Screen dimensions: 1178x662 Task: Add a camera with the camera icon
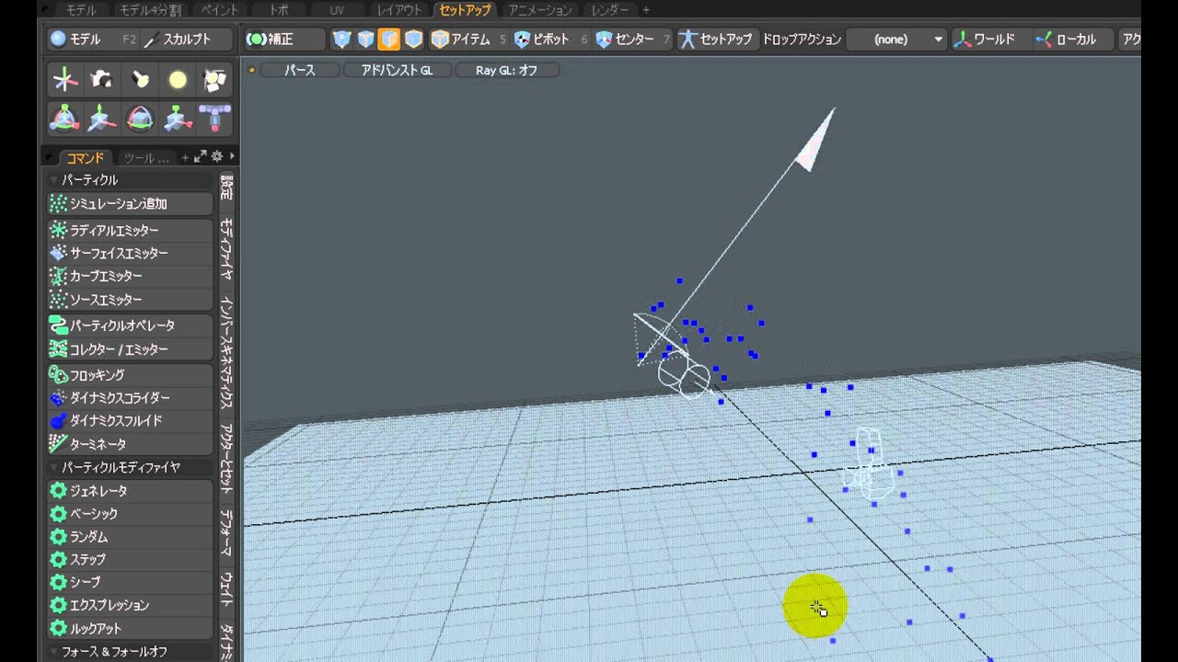(102, 80)
